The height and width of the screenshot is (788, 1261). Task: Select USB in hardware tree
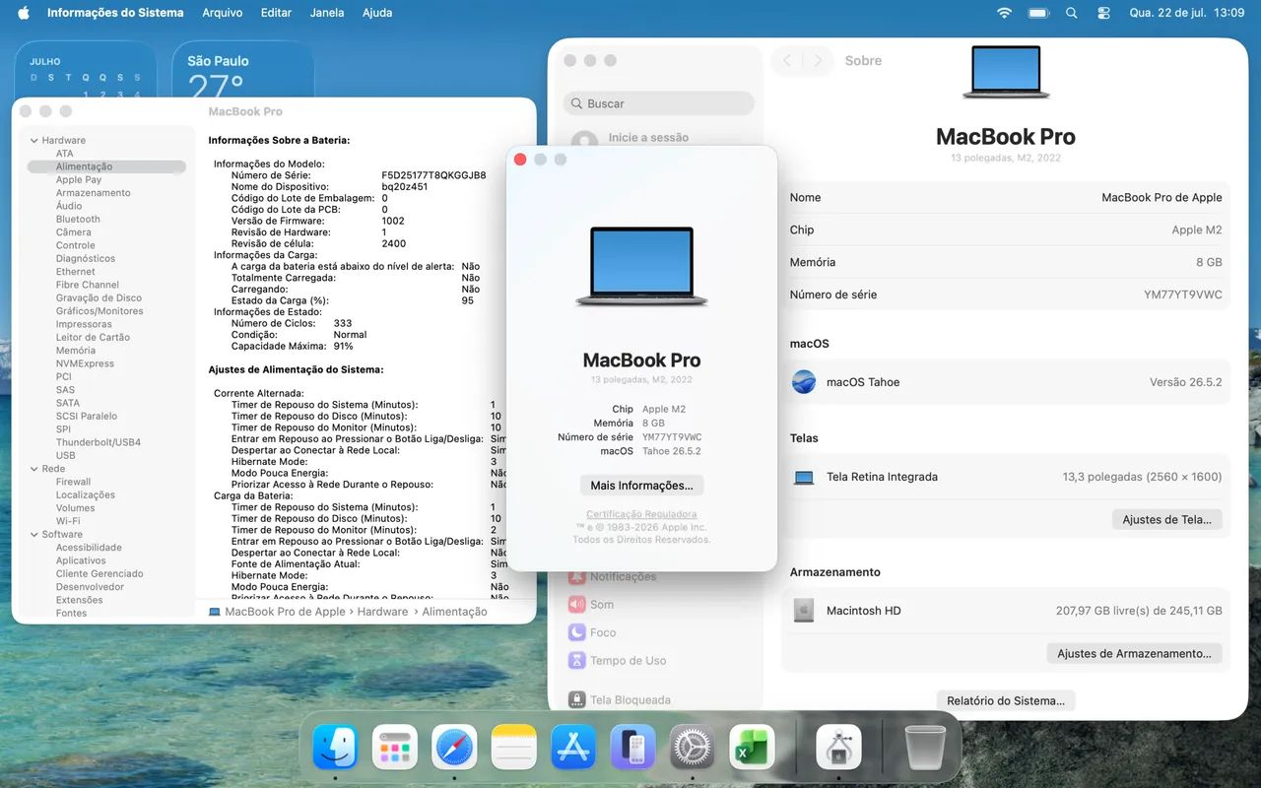(66, 455)
